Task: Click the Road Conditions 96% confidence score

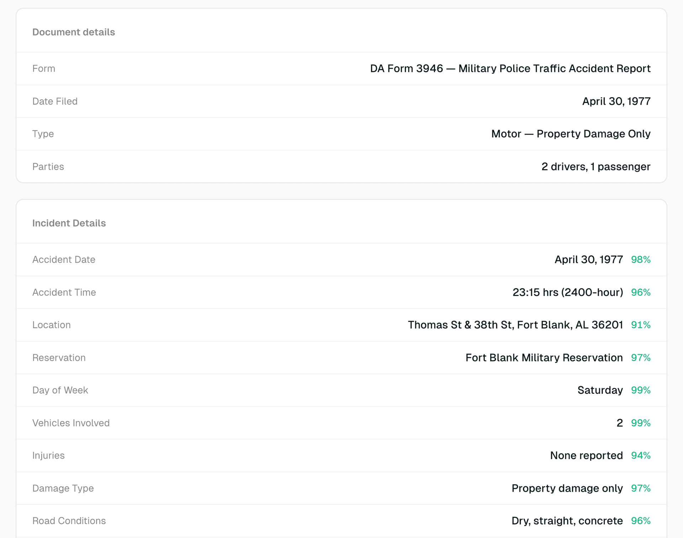Action: tap(640, 521)
